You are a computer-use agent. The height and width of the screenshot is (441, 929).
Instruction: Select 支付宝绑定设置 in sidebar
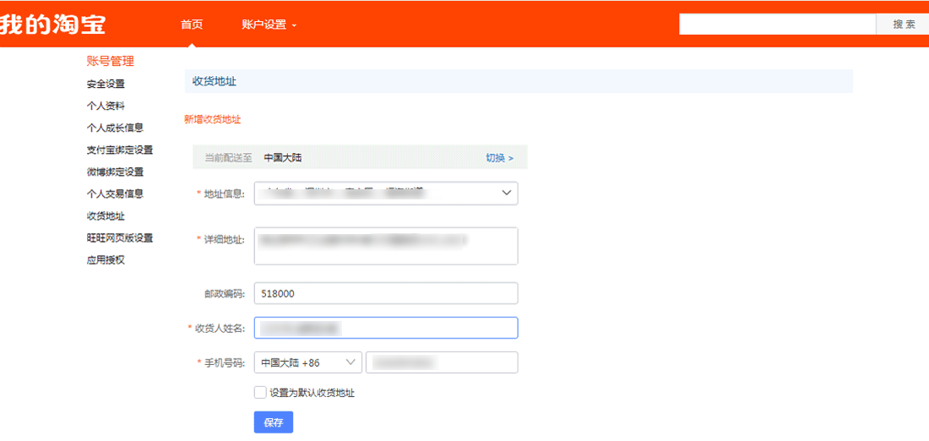[119, 150]
